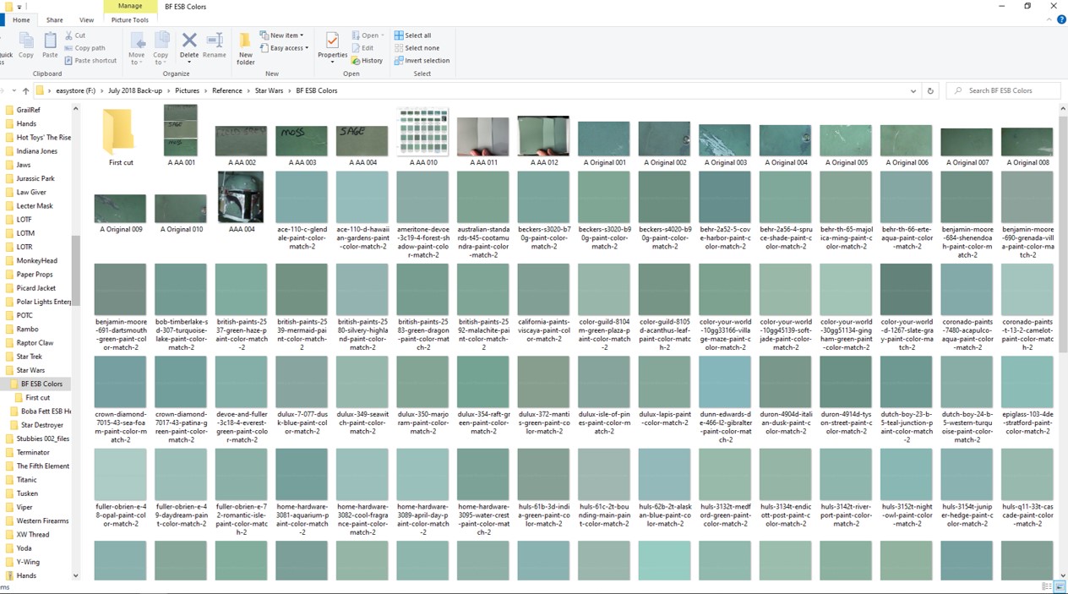Screen dimensions: 1068x594
Task: Expand the chevron after Pictures in address bar
Action: coord(205,90)
